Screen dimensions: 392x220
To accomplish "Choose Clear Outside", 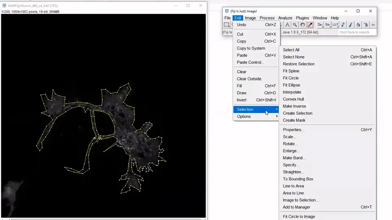I will pos(256,79).
